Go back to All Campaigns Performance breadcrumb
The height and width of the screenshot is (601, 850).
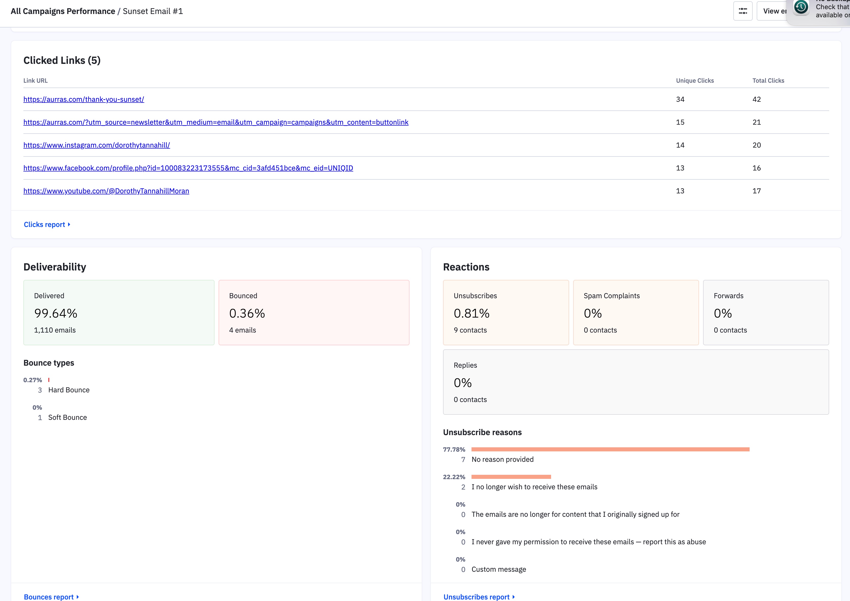click(x=63, y=11)
